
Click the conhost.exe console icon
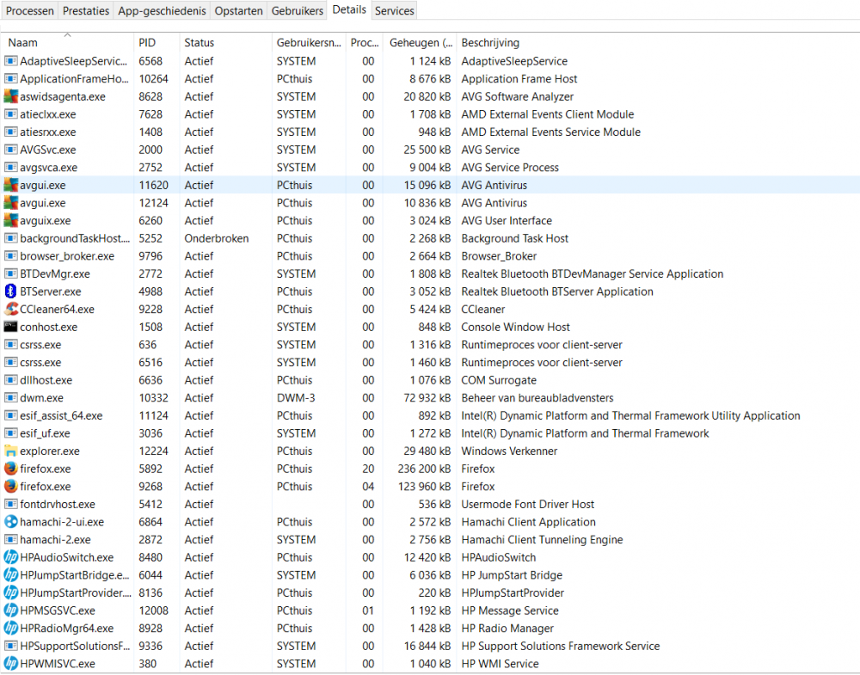point(11,327)
